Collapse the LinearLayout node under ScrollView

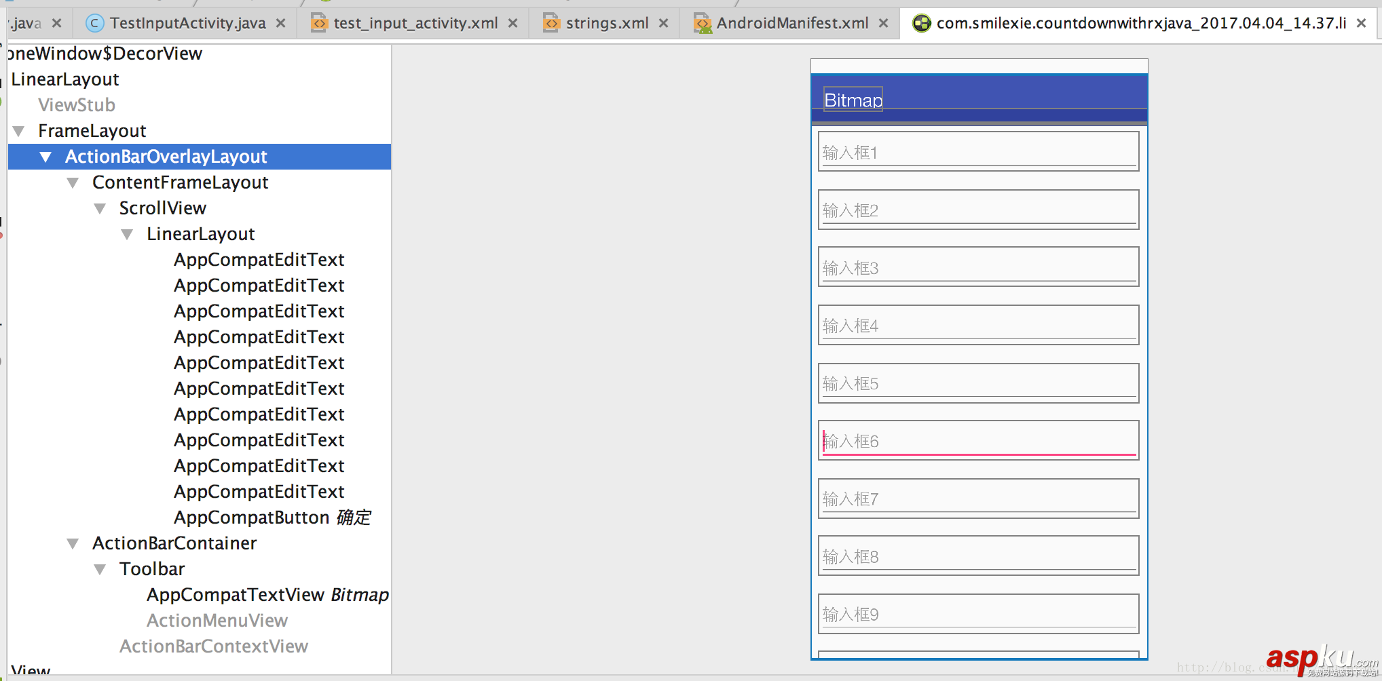(x=128, y=234)
